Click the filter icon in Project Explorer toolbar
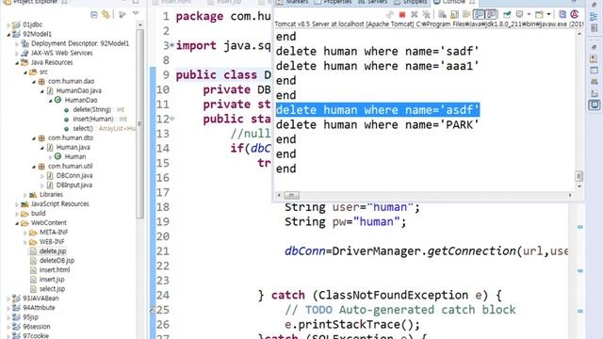This screenshot has height=339, width=603. [122, 15]
